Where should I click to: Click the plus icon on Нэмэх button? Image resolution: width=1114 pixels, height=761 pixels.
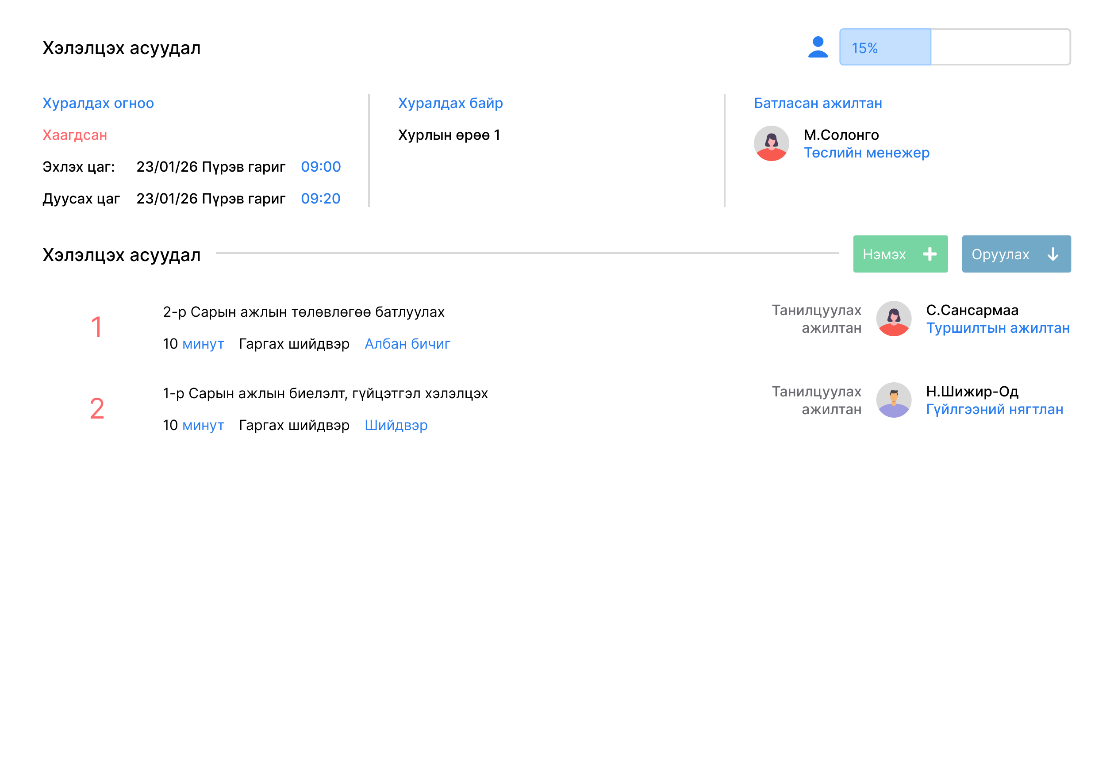(x=930, y=254)
